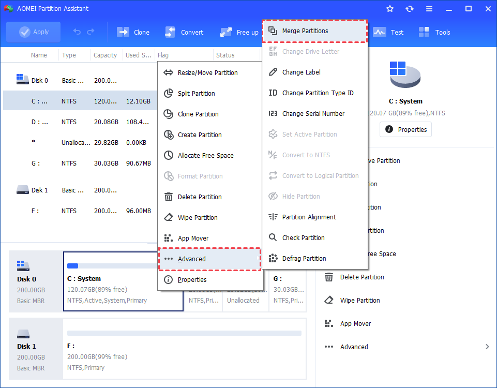The height and width of the screenshot is (388, 497).
Task: Click the Change Label pencil icon
Action: (x=273, y=72)
